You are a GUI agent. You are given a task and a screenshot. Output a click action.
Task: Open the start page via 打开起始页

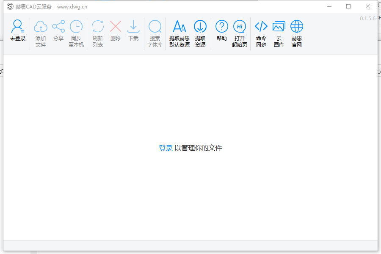pos(240,27)
